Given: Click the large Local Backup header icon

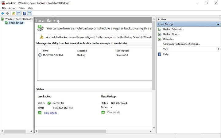Looking at the screenshot, I should click(40, 28).
